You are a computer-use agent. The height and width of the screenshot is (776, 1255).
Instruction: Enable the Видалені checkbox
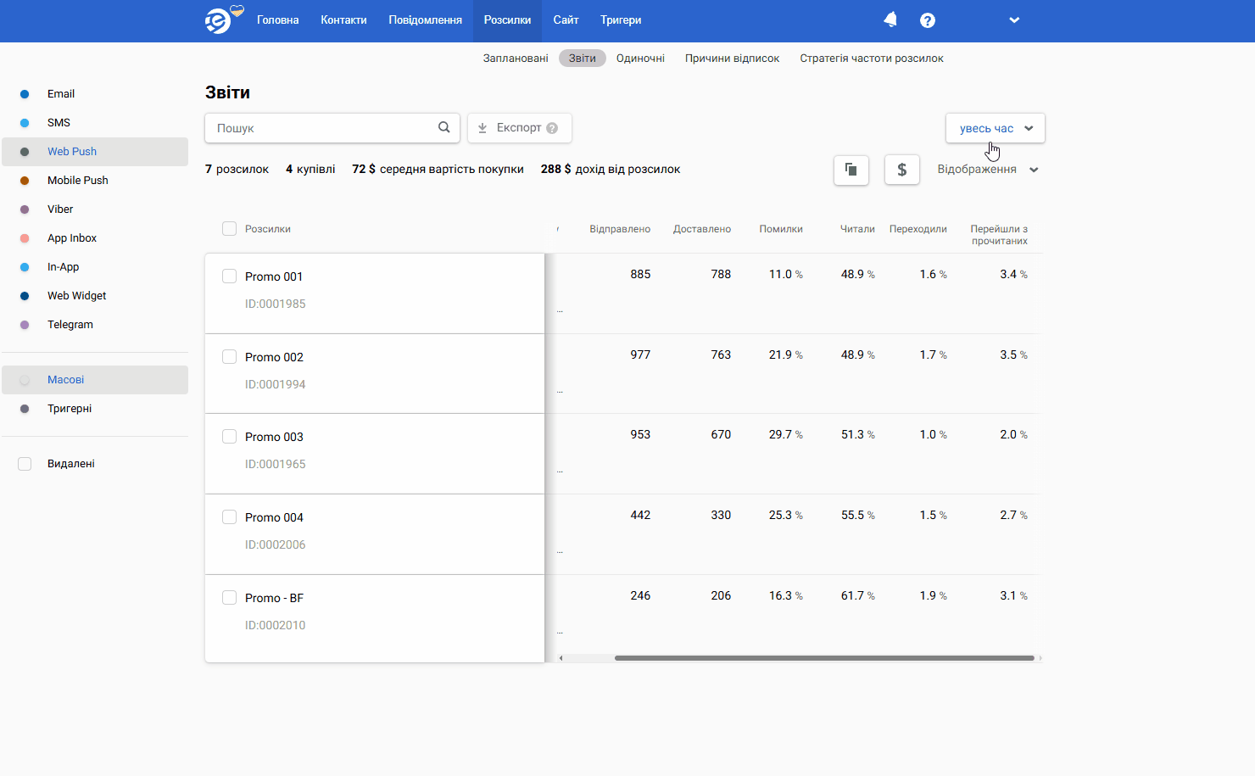pos(25,464)
